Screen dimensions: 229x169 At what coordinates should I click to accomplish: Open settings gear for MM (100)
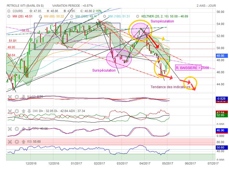[104, 16]
